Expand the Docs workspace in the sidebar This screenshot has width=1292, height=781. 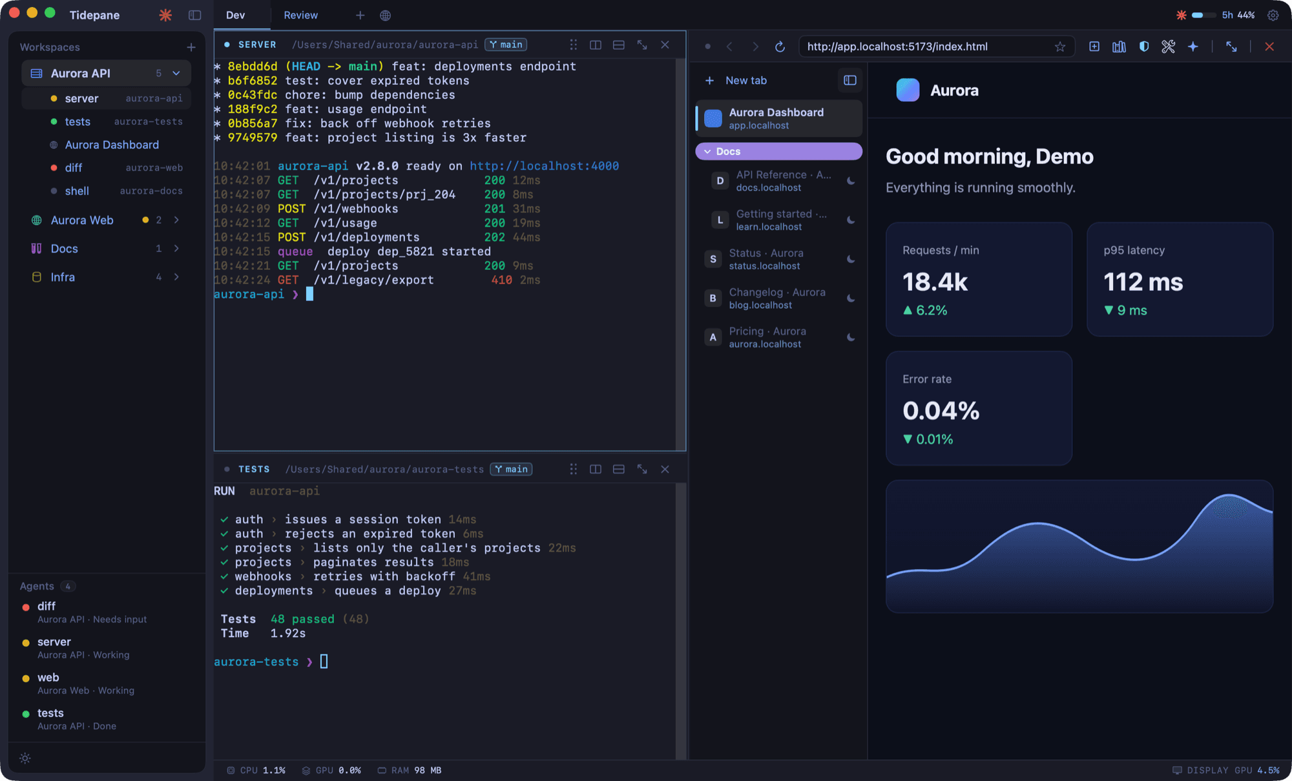pyautogui.click(x=176, y=249)
